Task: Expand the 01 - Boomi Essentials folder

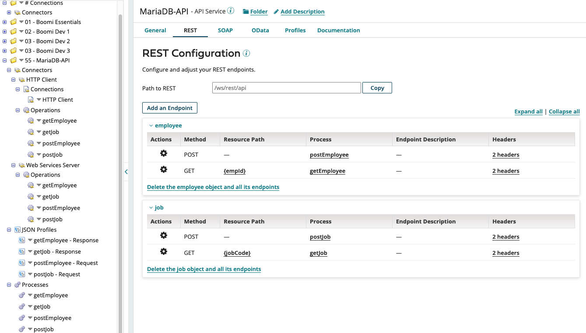Action: pyautogui.click(x=4, y=22)
